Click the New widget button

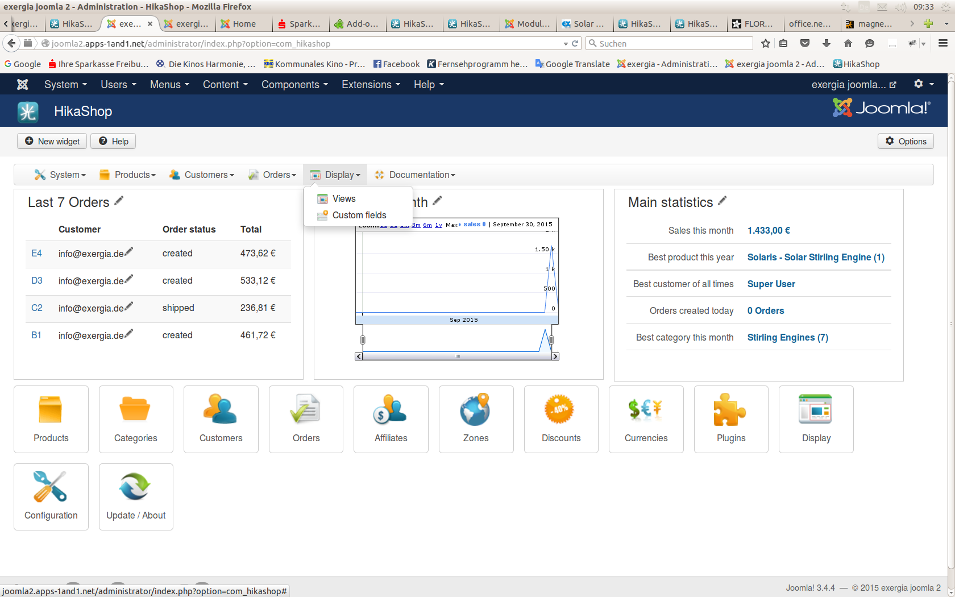coord(52,142)
